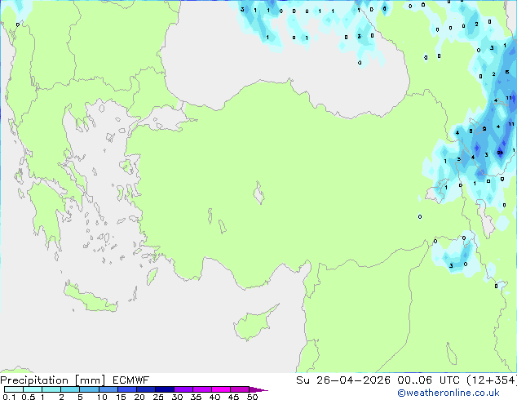
Task: Click the 'Precipitation [mm]' title text
Action: click(x=53, y=380)
